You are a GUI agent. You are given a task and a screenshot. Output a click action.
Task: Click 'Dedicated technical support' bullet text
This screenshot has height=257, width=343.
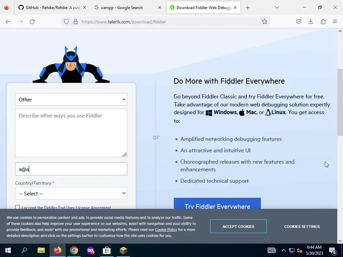[x=214, y=181]
